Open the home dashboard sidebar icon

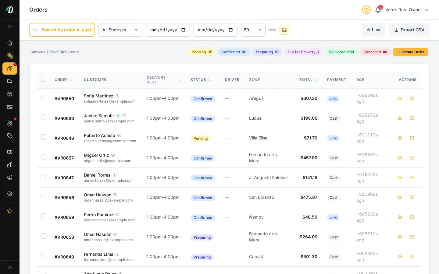(10, 43)
